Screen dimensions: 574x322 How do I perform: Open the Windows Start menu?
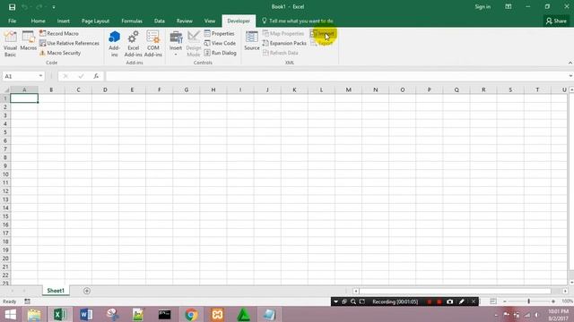tap(10, 314)
